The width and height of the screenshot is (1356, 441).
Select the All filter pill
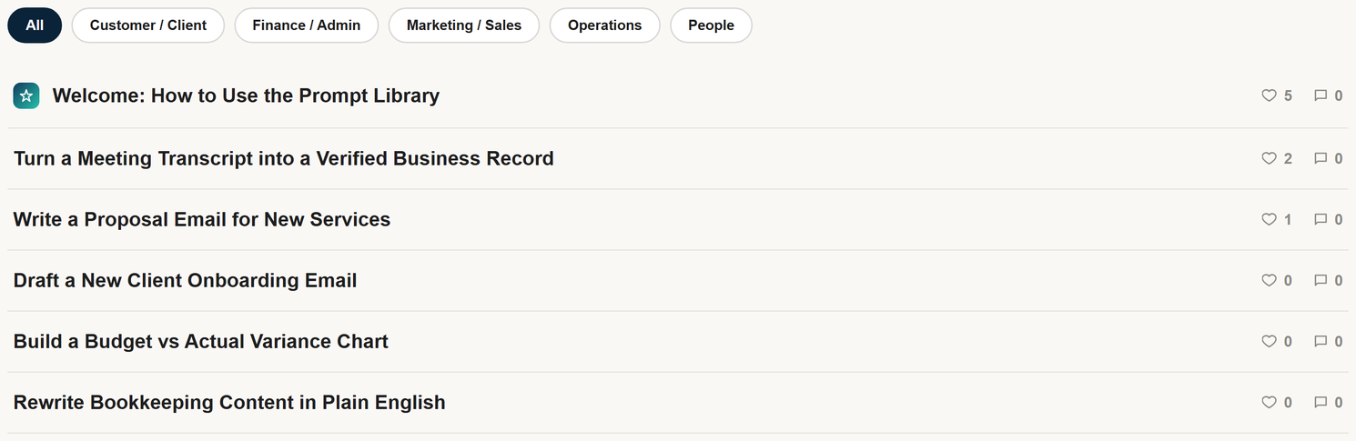pyautogui.click(x=35, y=25)
